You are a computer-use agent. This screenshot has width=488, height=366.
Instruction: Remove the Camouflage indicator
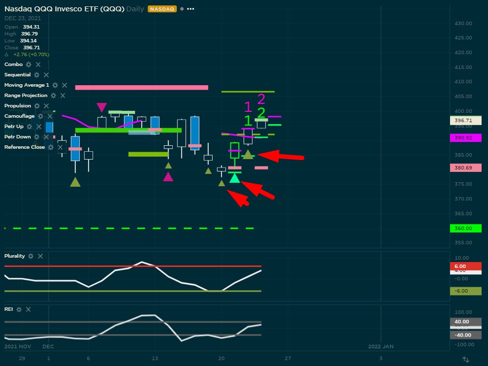click(50, 116)
